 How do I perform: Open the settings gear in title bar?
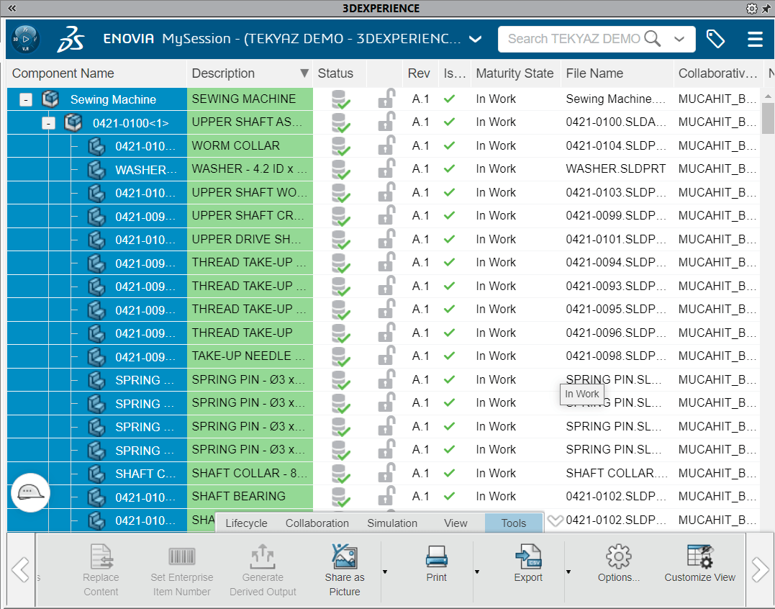coord(752,9)
